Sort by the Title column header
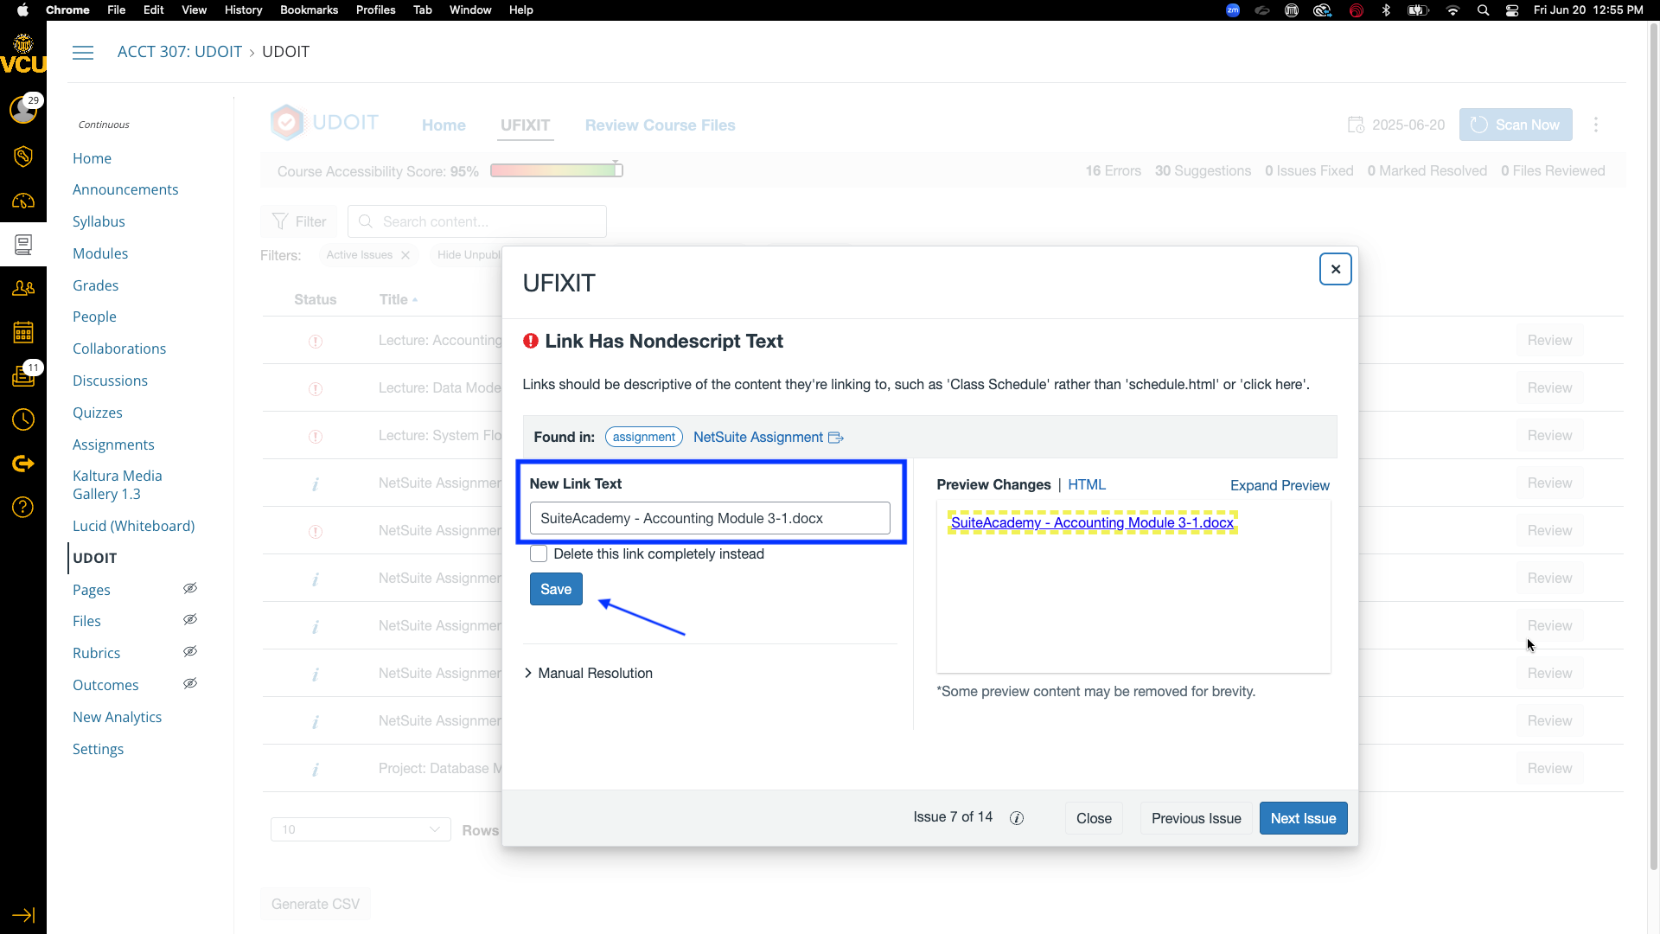The image size is (1660, 934). 398,299
